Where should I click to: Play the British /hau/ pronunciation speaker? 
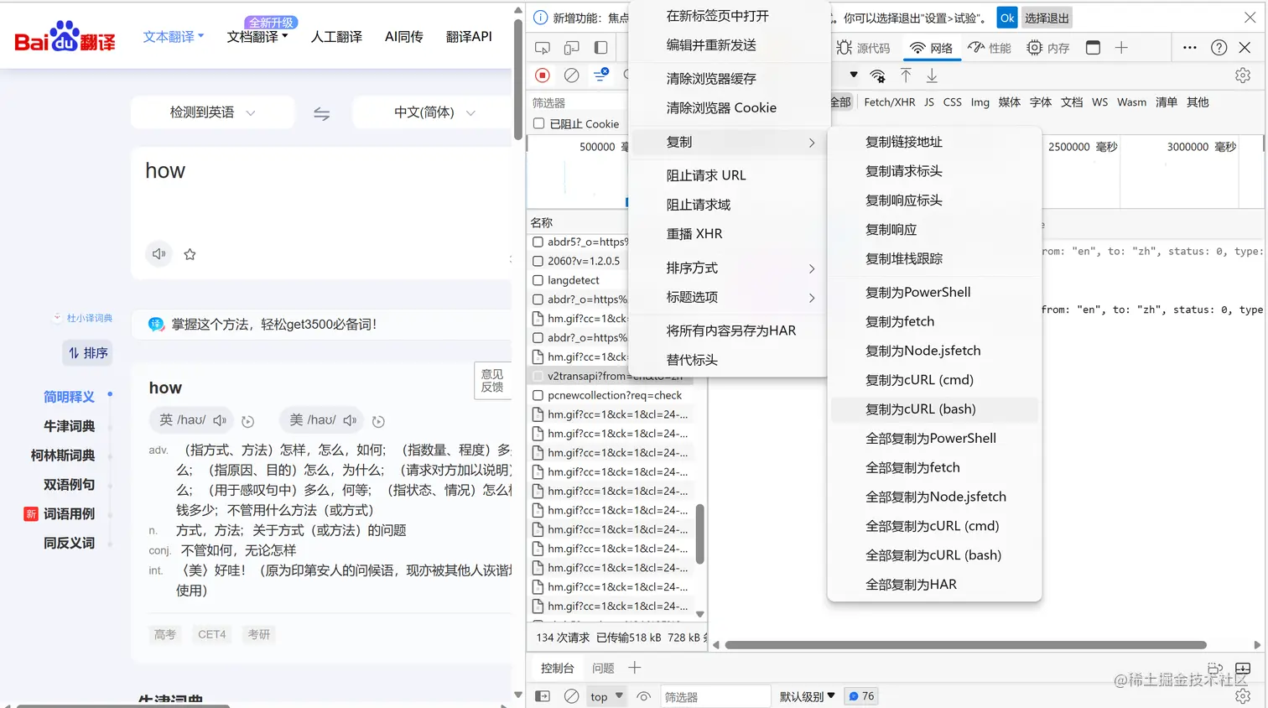220,420
